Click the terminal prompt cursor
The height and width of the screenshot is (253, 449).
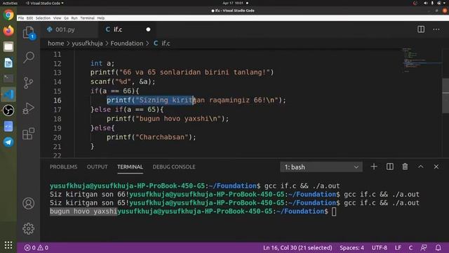click(x=334, y=212)
